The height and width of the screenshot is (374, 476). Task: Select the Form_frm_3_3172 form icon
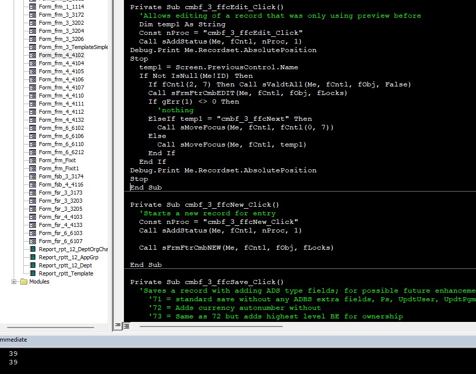[x=32, y=15]
